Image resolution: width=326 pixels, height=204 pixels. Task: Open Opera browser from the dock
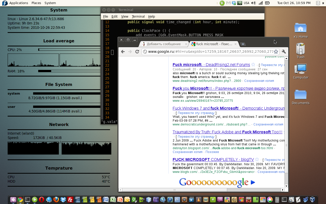(x=42, y=200)
